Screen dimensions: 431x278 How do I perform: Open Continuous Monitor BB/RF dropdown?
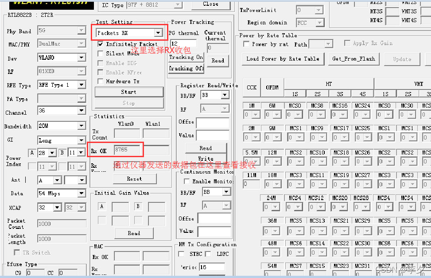pos(226,192)
